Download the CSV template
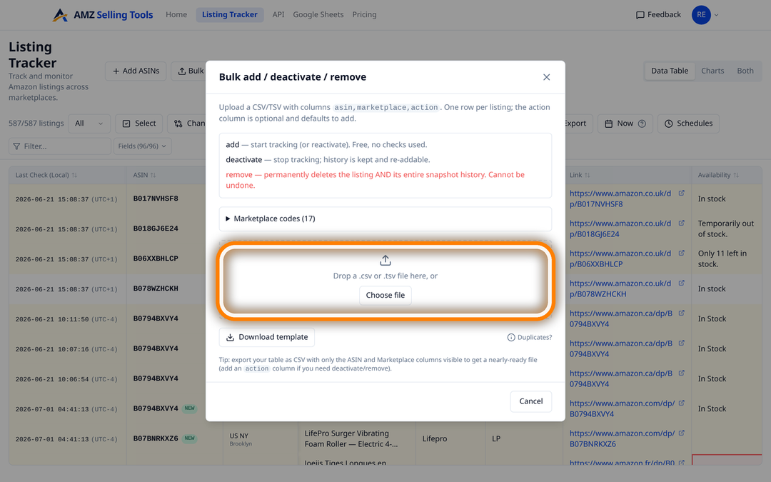The image size is (771, 482). 266,337
